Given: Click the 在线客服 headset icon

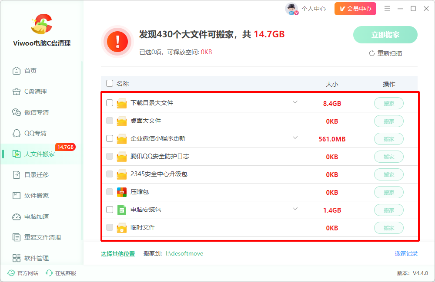Looking at the screenshot, I should point(49,273).
